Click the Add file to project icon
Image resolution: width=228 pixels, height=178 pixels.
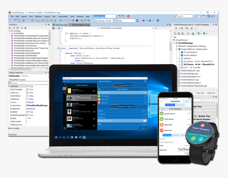51,20
